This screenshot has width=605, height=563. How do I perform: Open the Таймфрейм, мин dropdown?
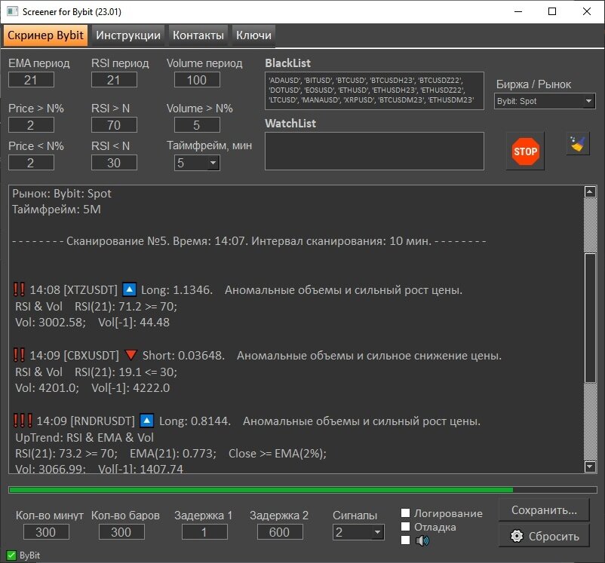(197, 163)
